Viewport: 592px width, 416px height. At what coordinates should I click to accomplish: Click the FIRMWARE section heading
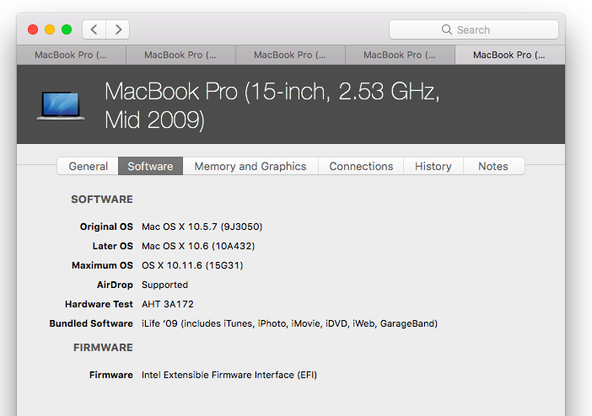(103, 347)
